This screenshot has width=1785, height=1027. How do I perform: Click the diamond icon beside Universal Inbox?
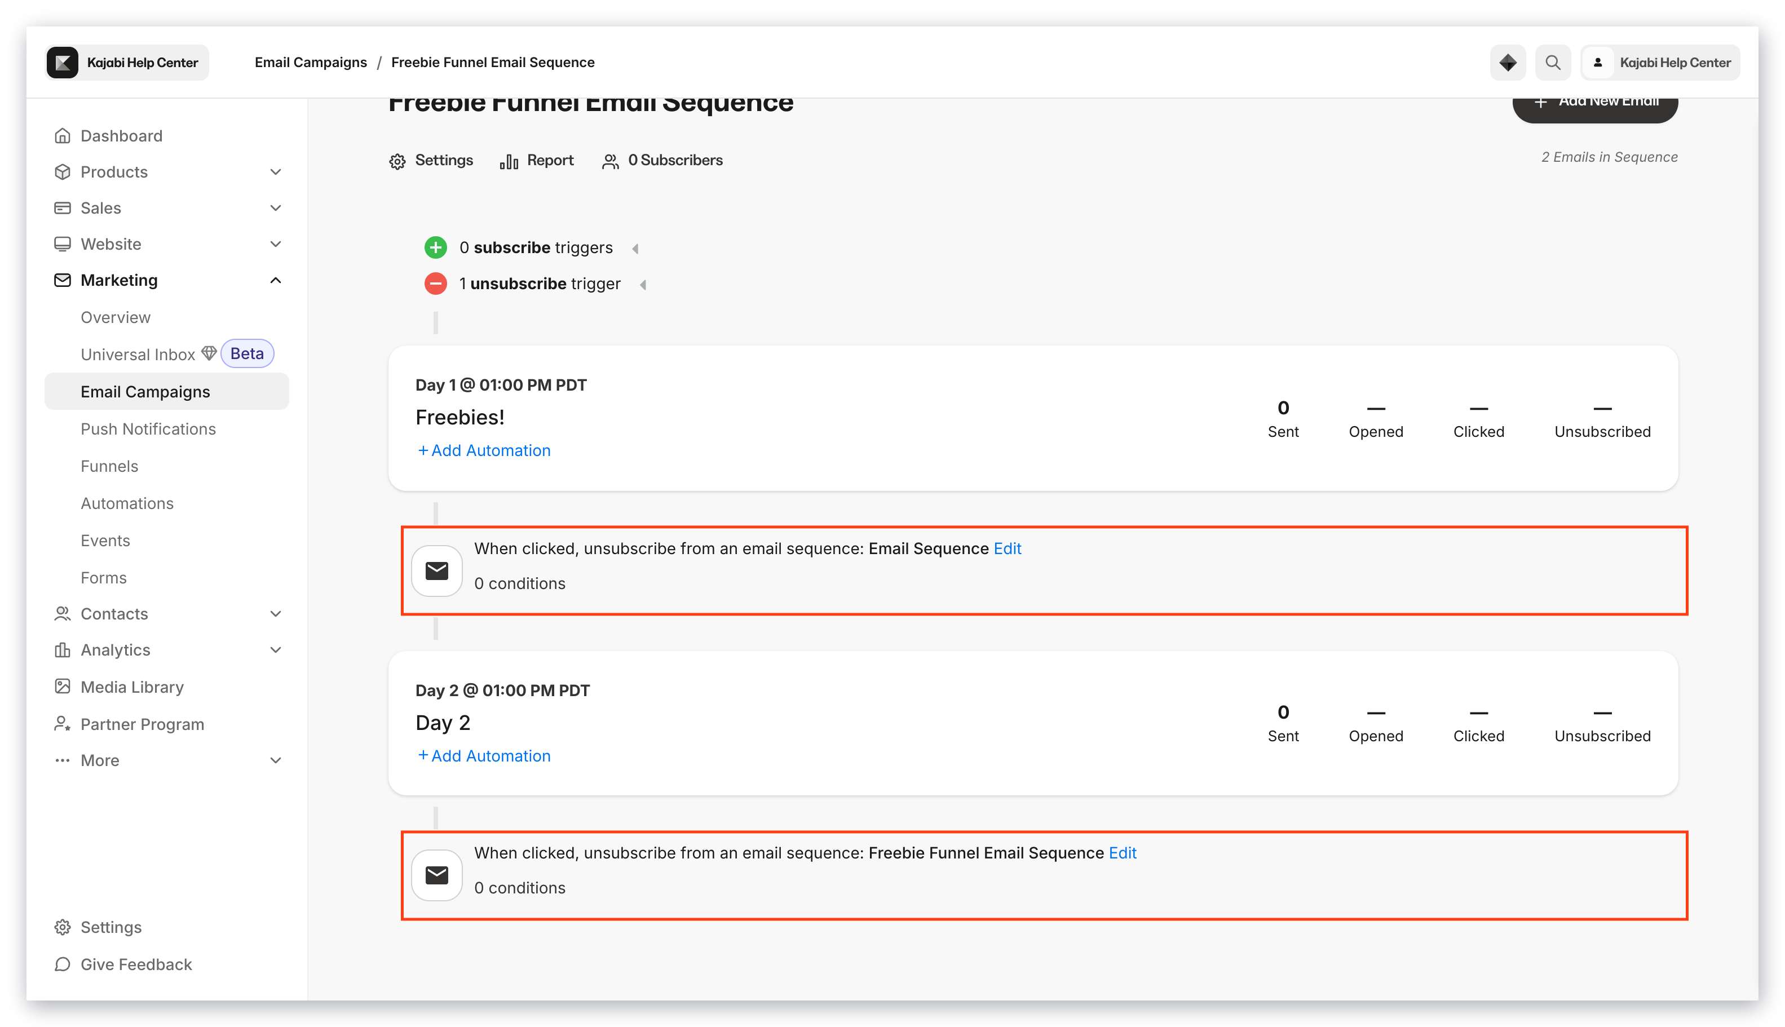click(x=209, y=353)
